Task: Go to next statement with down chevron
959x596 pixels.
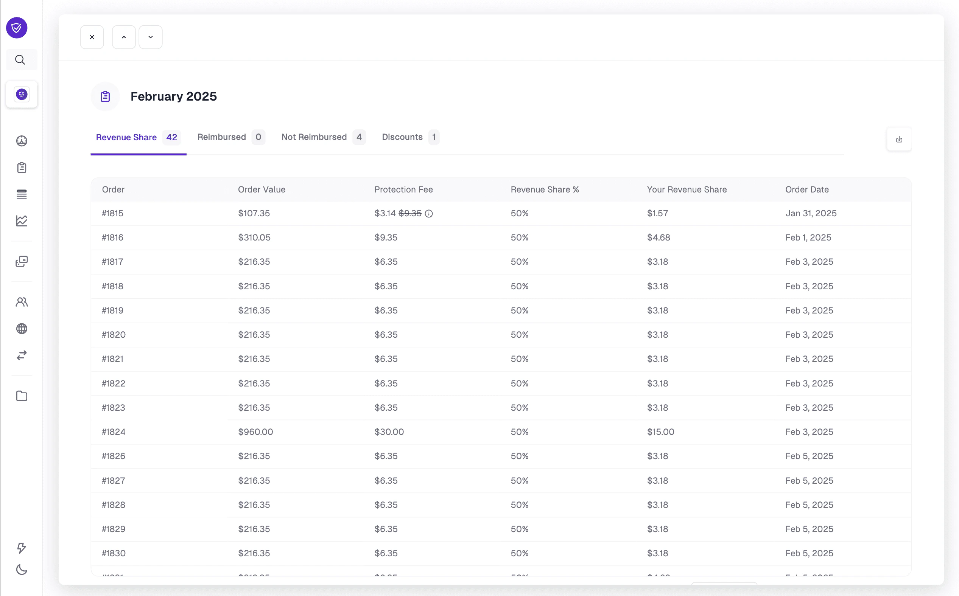Action: point(151,37)
